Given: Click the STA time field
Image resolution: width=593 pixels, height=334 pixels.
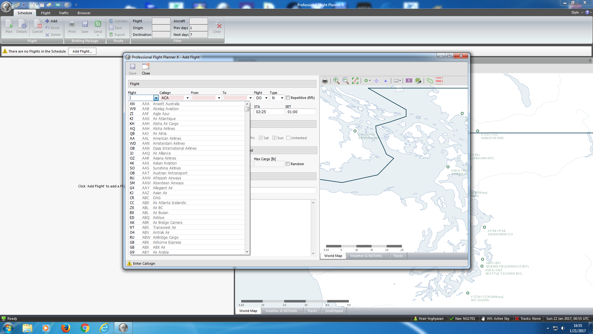Looking at the screenshot, I should click(x=269, y=112).
